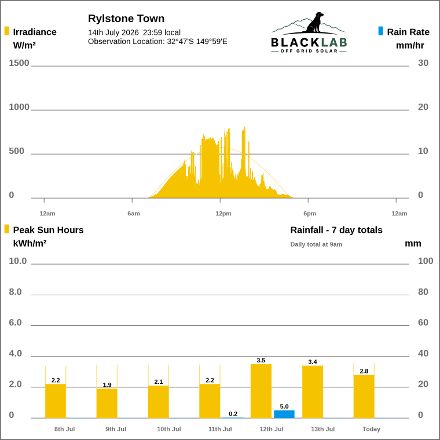Click the Observation Location coordinates text
The width and height of the screenshot is (440, 440).
[157, 42]
